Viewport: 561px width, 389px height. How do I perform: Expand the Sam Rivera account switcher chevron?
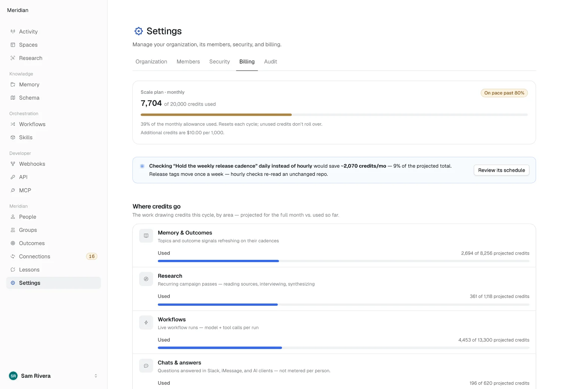coord(96,376)
